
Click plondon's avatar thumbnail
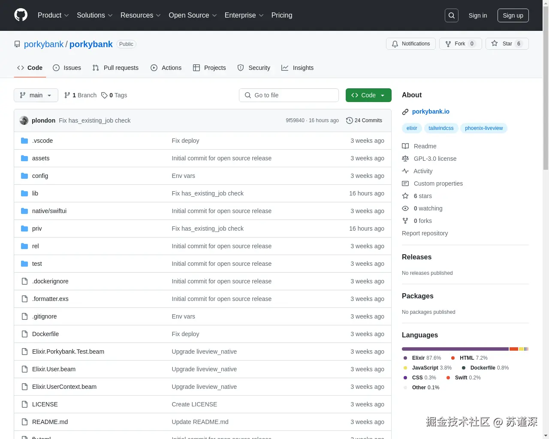coord(24,120)
